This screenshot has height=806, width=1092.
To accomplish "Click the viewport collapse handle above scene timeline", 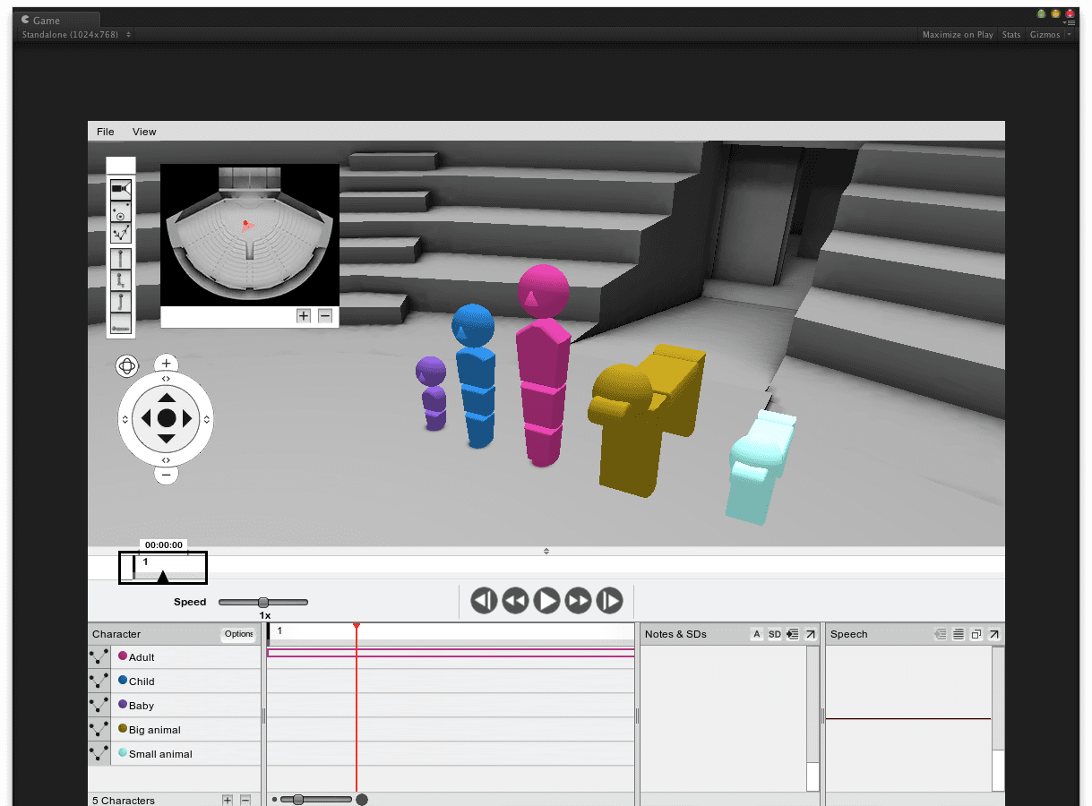I will tap(546, 551).
